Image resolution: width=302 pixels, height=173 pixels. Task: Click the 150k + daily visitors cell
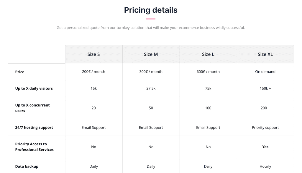265,89
